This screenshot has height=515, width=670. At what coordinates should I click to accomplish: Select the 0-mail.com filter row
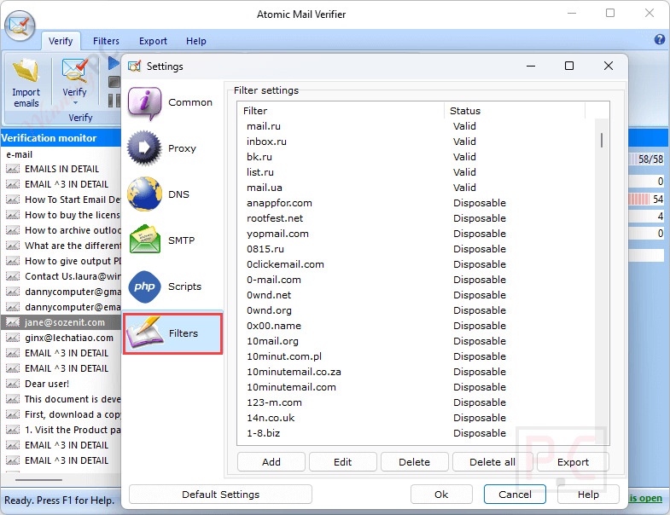click(417, 281)
